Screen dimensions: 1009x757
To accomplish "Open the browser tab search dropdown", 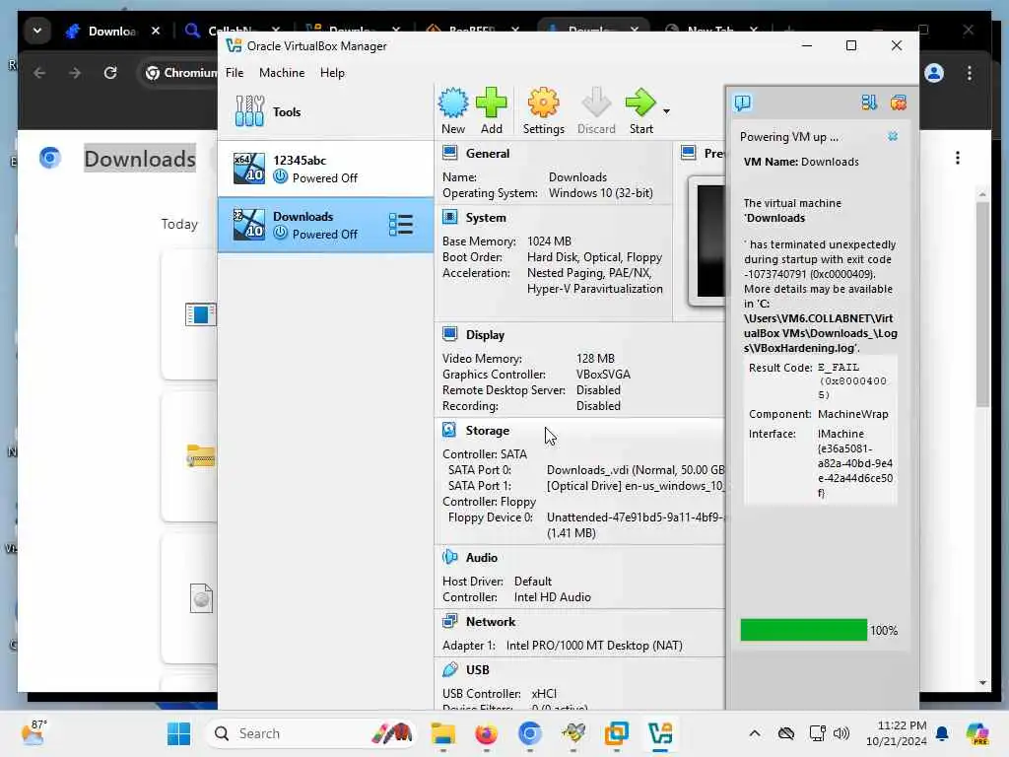I will tap(37, 31).
